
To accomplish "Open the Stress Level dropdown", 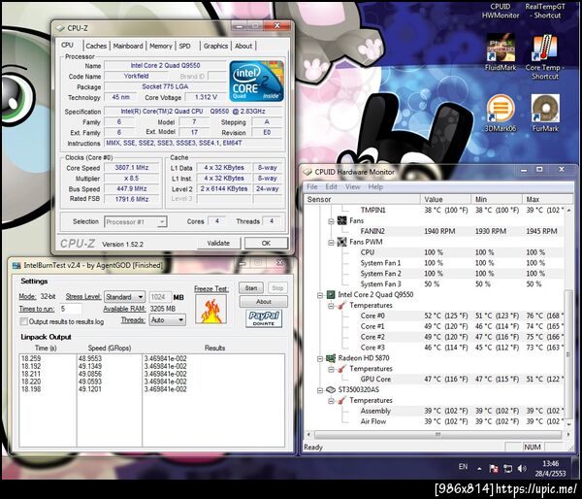I will click(x=124, y=296).
